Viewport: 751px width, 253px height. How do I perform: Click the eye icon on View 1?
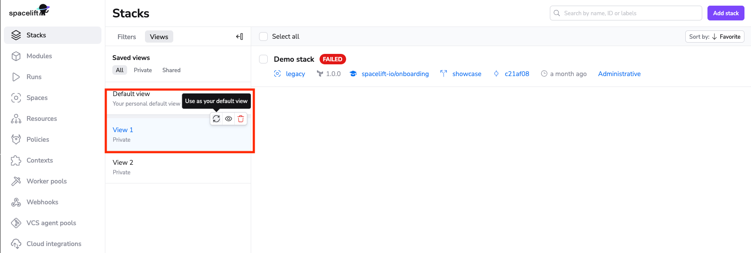coord(229,119)
